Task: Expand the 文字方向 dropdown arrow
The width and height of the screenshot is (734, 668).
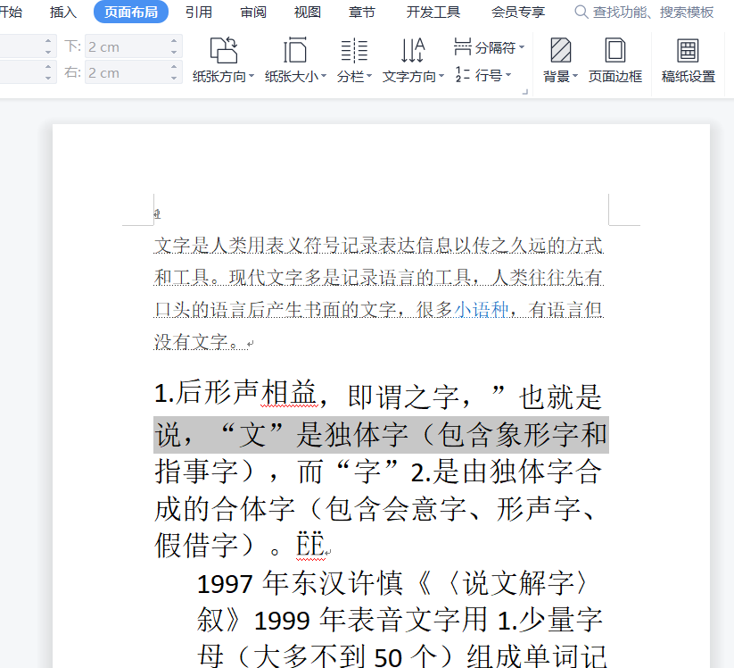Action: point(441,76)
